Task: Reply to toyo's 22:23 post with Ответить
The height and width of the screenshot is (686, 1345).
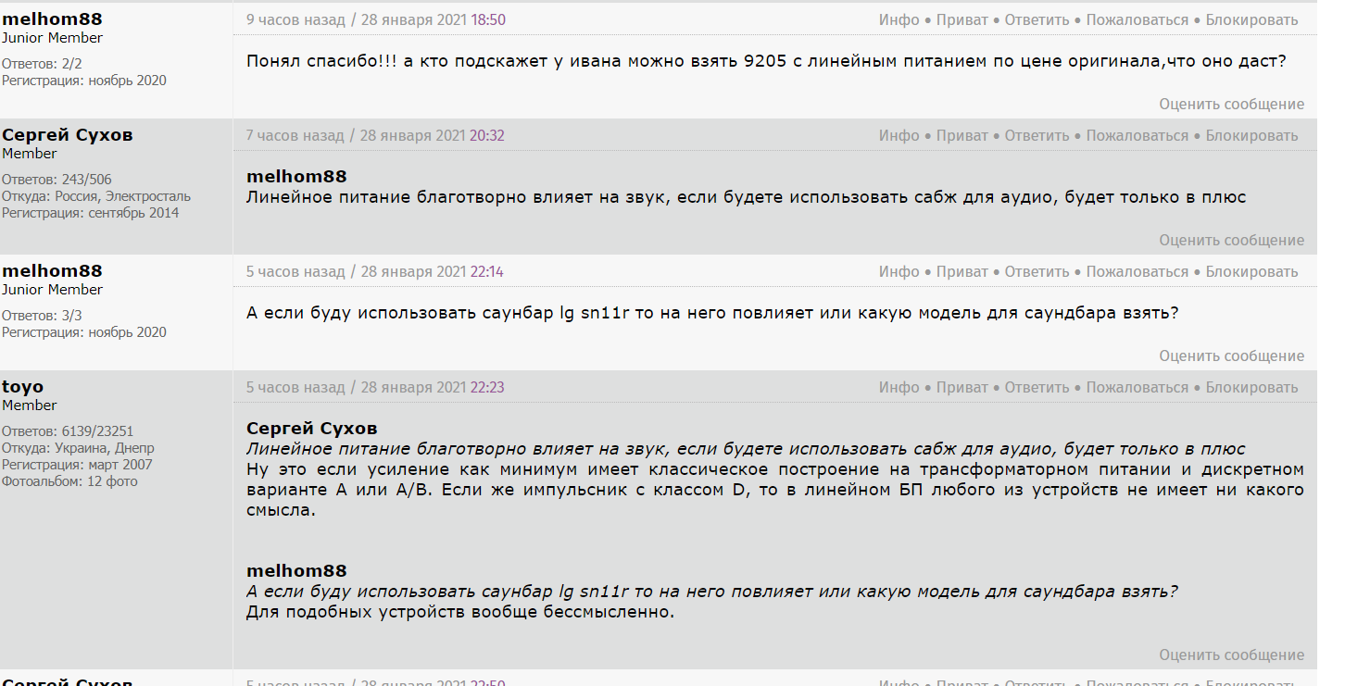Action: [x=1037, y=387]
